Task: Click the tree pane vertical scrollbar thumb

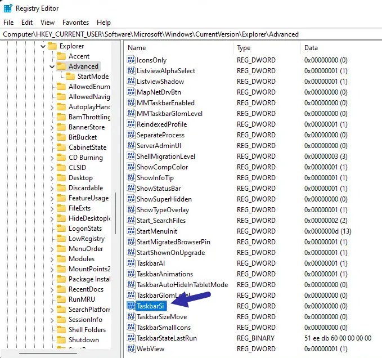Action: pos(115,213)
